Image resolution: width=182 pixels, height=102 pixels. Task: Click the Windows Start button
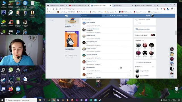click(x=2, y=100)
